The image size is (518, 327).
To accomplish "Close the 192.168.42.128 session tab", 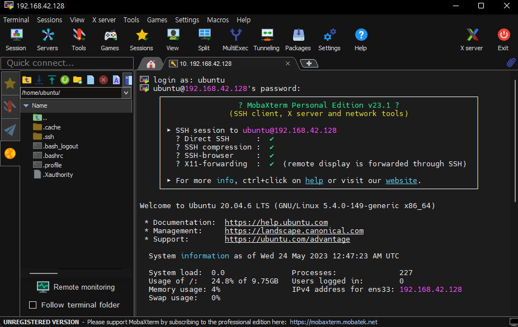I will [x=288, y=63].
